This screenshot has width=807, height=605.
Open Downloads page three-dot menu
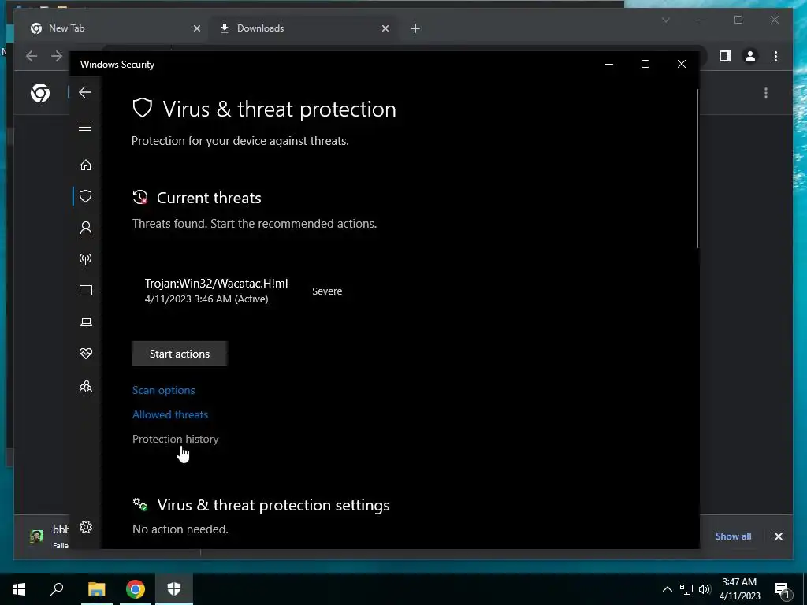pyautogui.click(x=766, y=93)
